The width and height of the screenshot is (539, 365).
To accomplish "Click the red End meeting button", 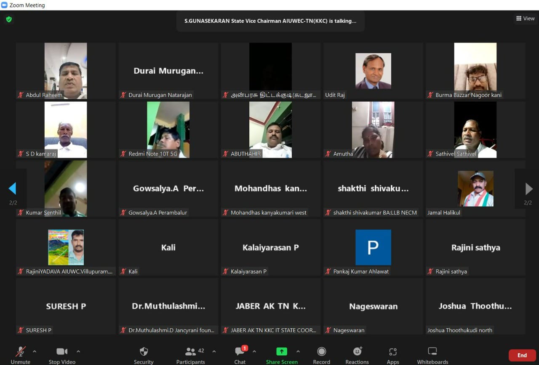I will [522, 355].
